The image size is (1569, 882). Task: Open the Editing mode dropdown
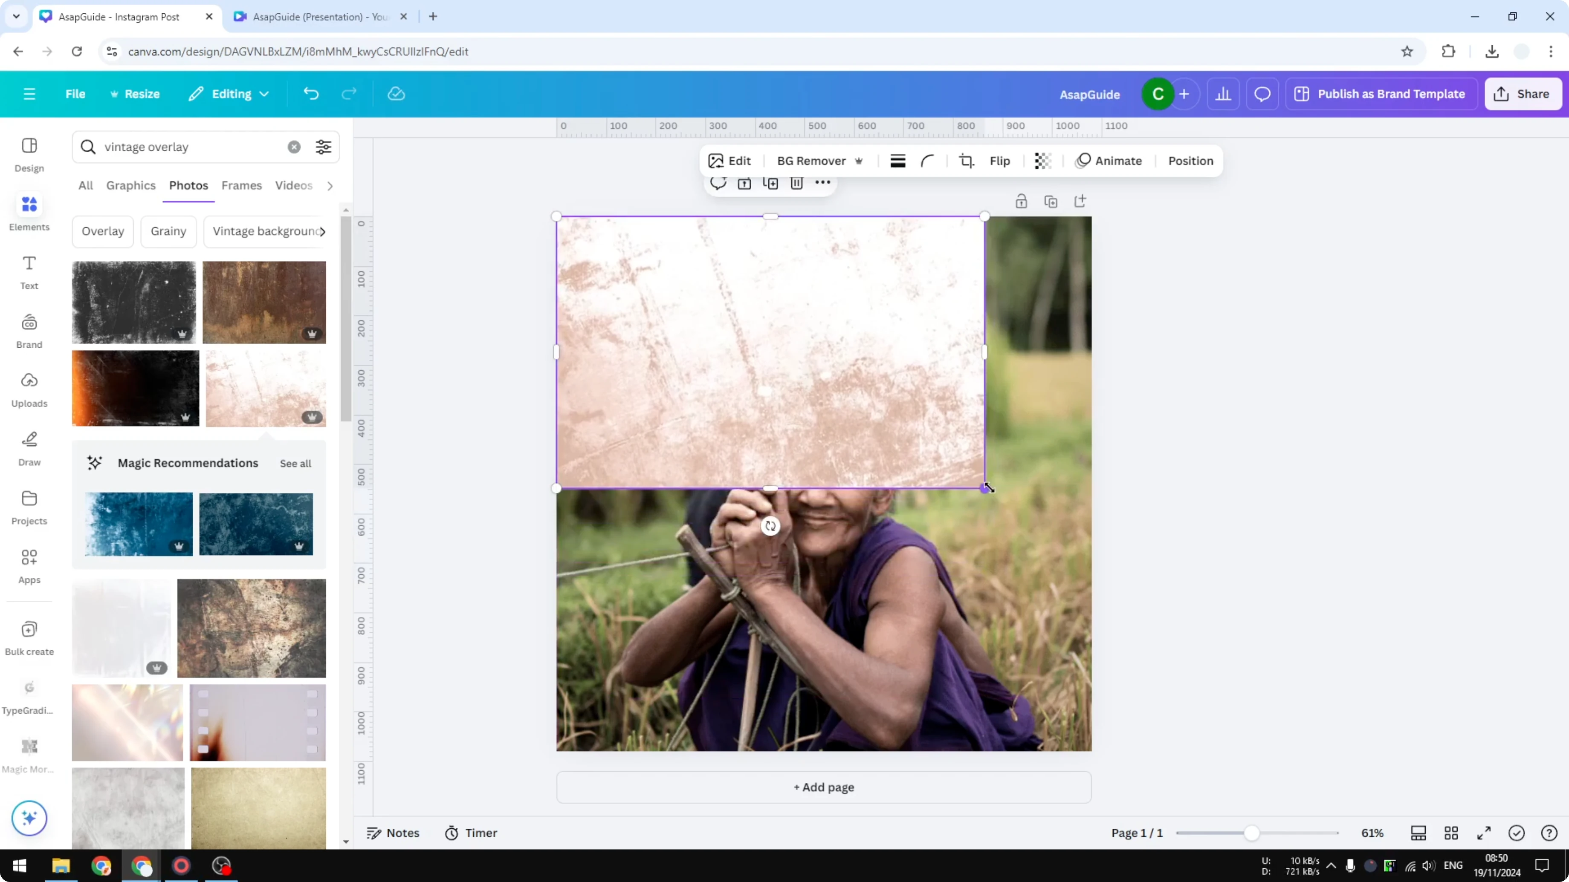(229, 93)
